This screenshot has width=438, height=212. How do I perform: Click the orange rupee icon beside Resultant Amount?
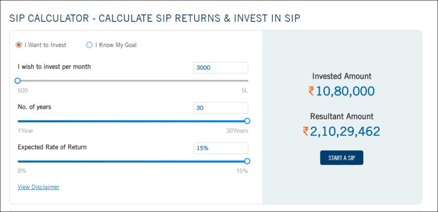coord(305,131)
